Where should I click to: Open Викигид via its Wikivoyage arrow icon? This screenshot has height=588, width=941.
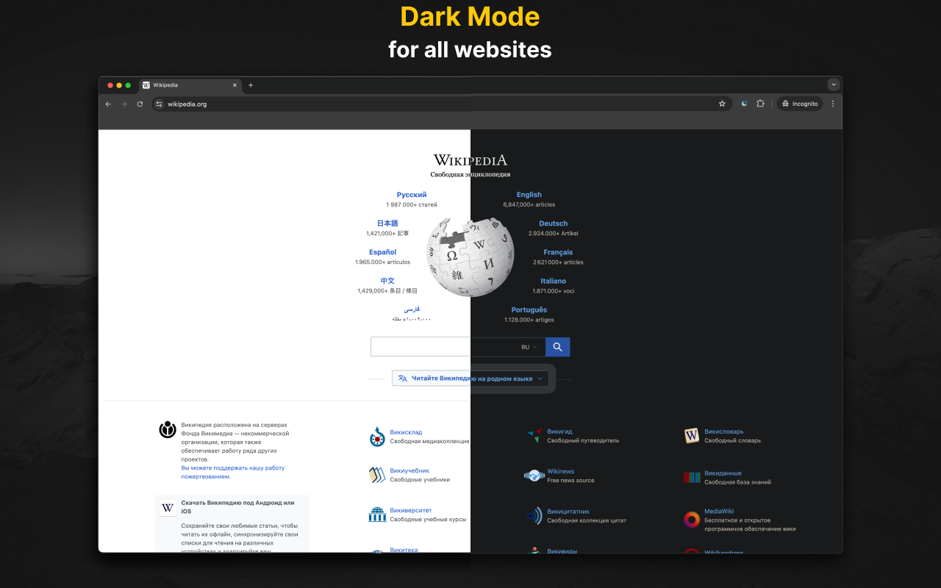[x=534, y=436]
